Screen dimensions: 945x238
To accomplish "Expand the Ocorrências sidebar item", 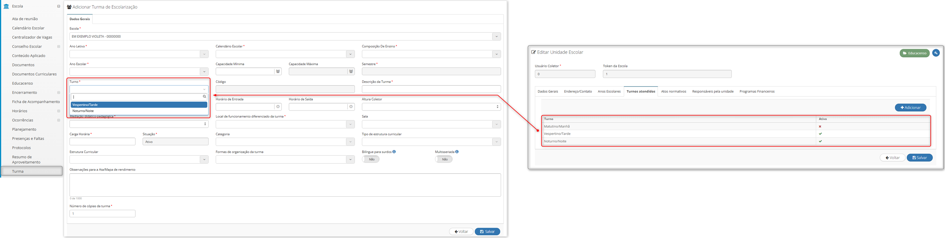I will (x=59, y=120).
